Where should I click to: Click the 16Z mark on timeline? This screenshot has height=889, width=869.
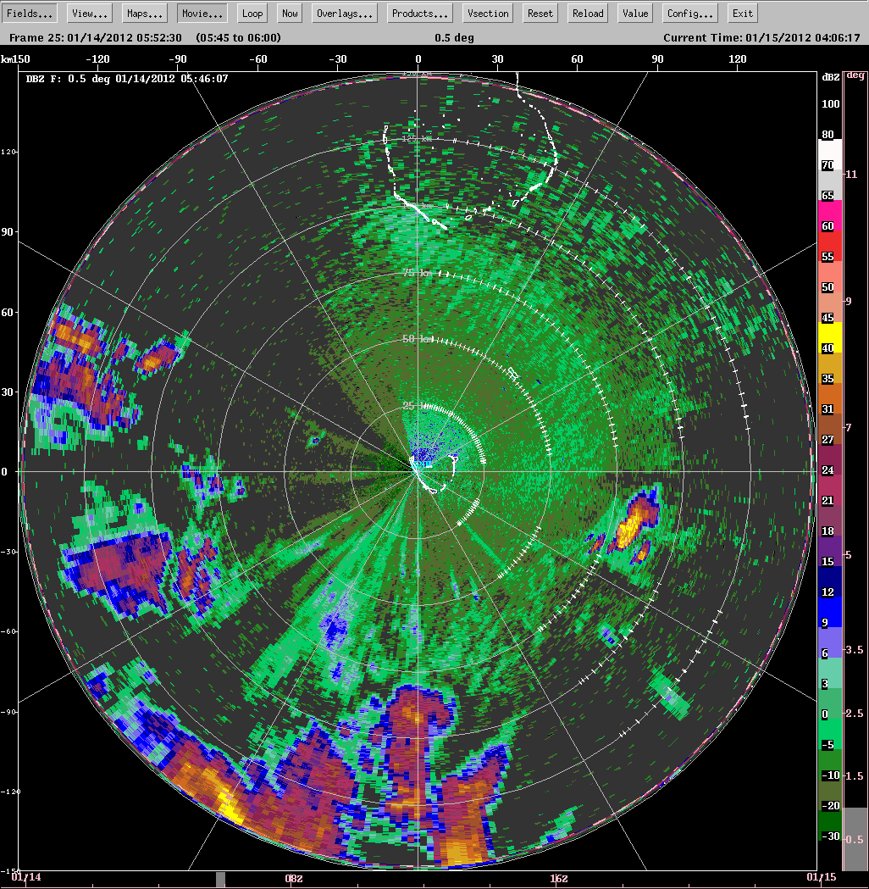click(x=558, y=878)
